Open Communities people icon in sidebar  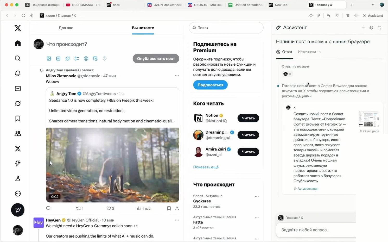pyautogui.click(x=18, y=134)
